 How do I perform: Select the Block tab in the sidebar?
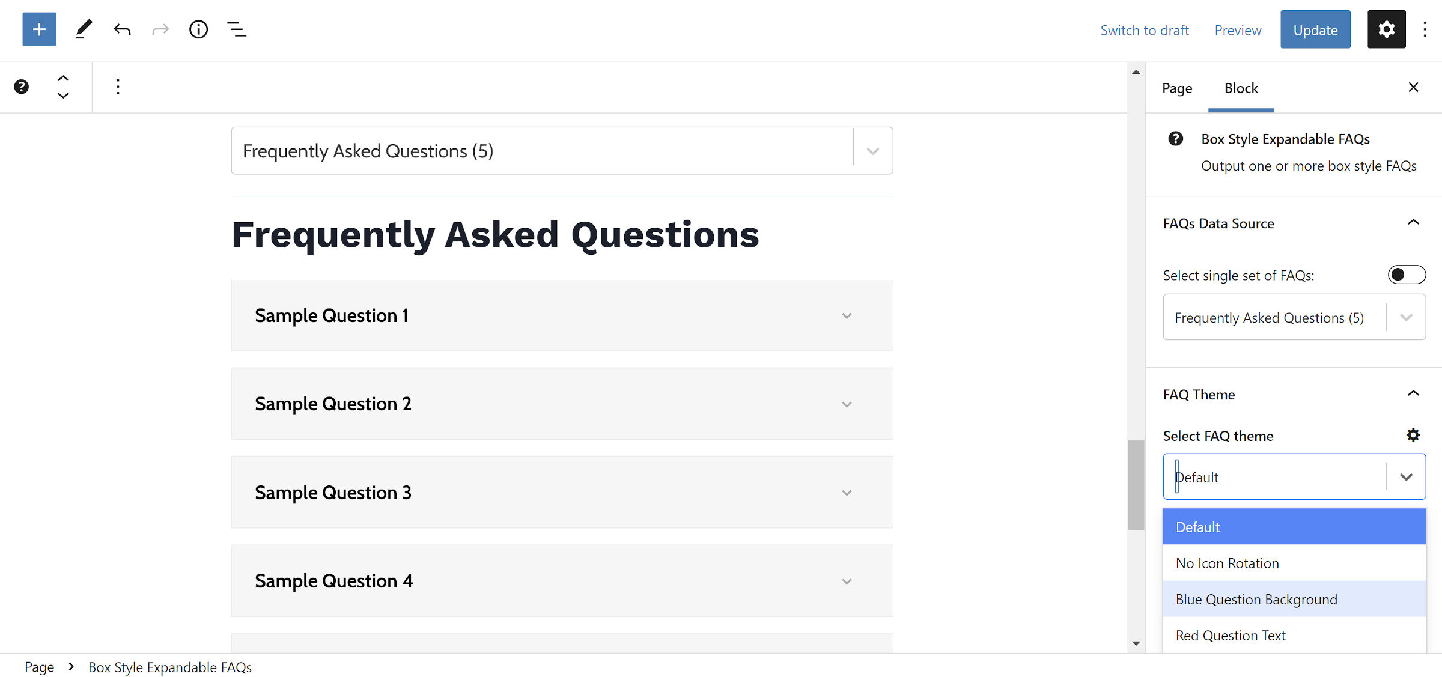pos(1241,88)
